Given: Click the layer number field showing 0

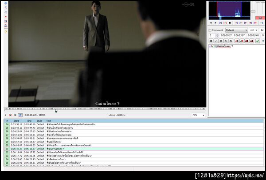Looking at the screenshot, I should (212, 35).
